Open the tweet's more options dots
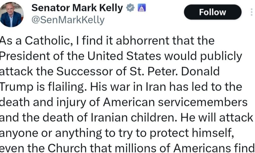 [252, 12]
